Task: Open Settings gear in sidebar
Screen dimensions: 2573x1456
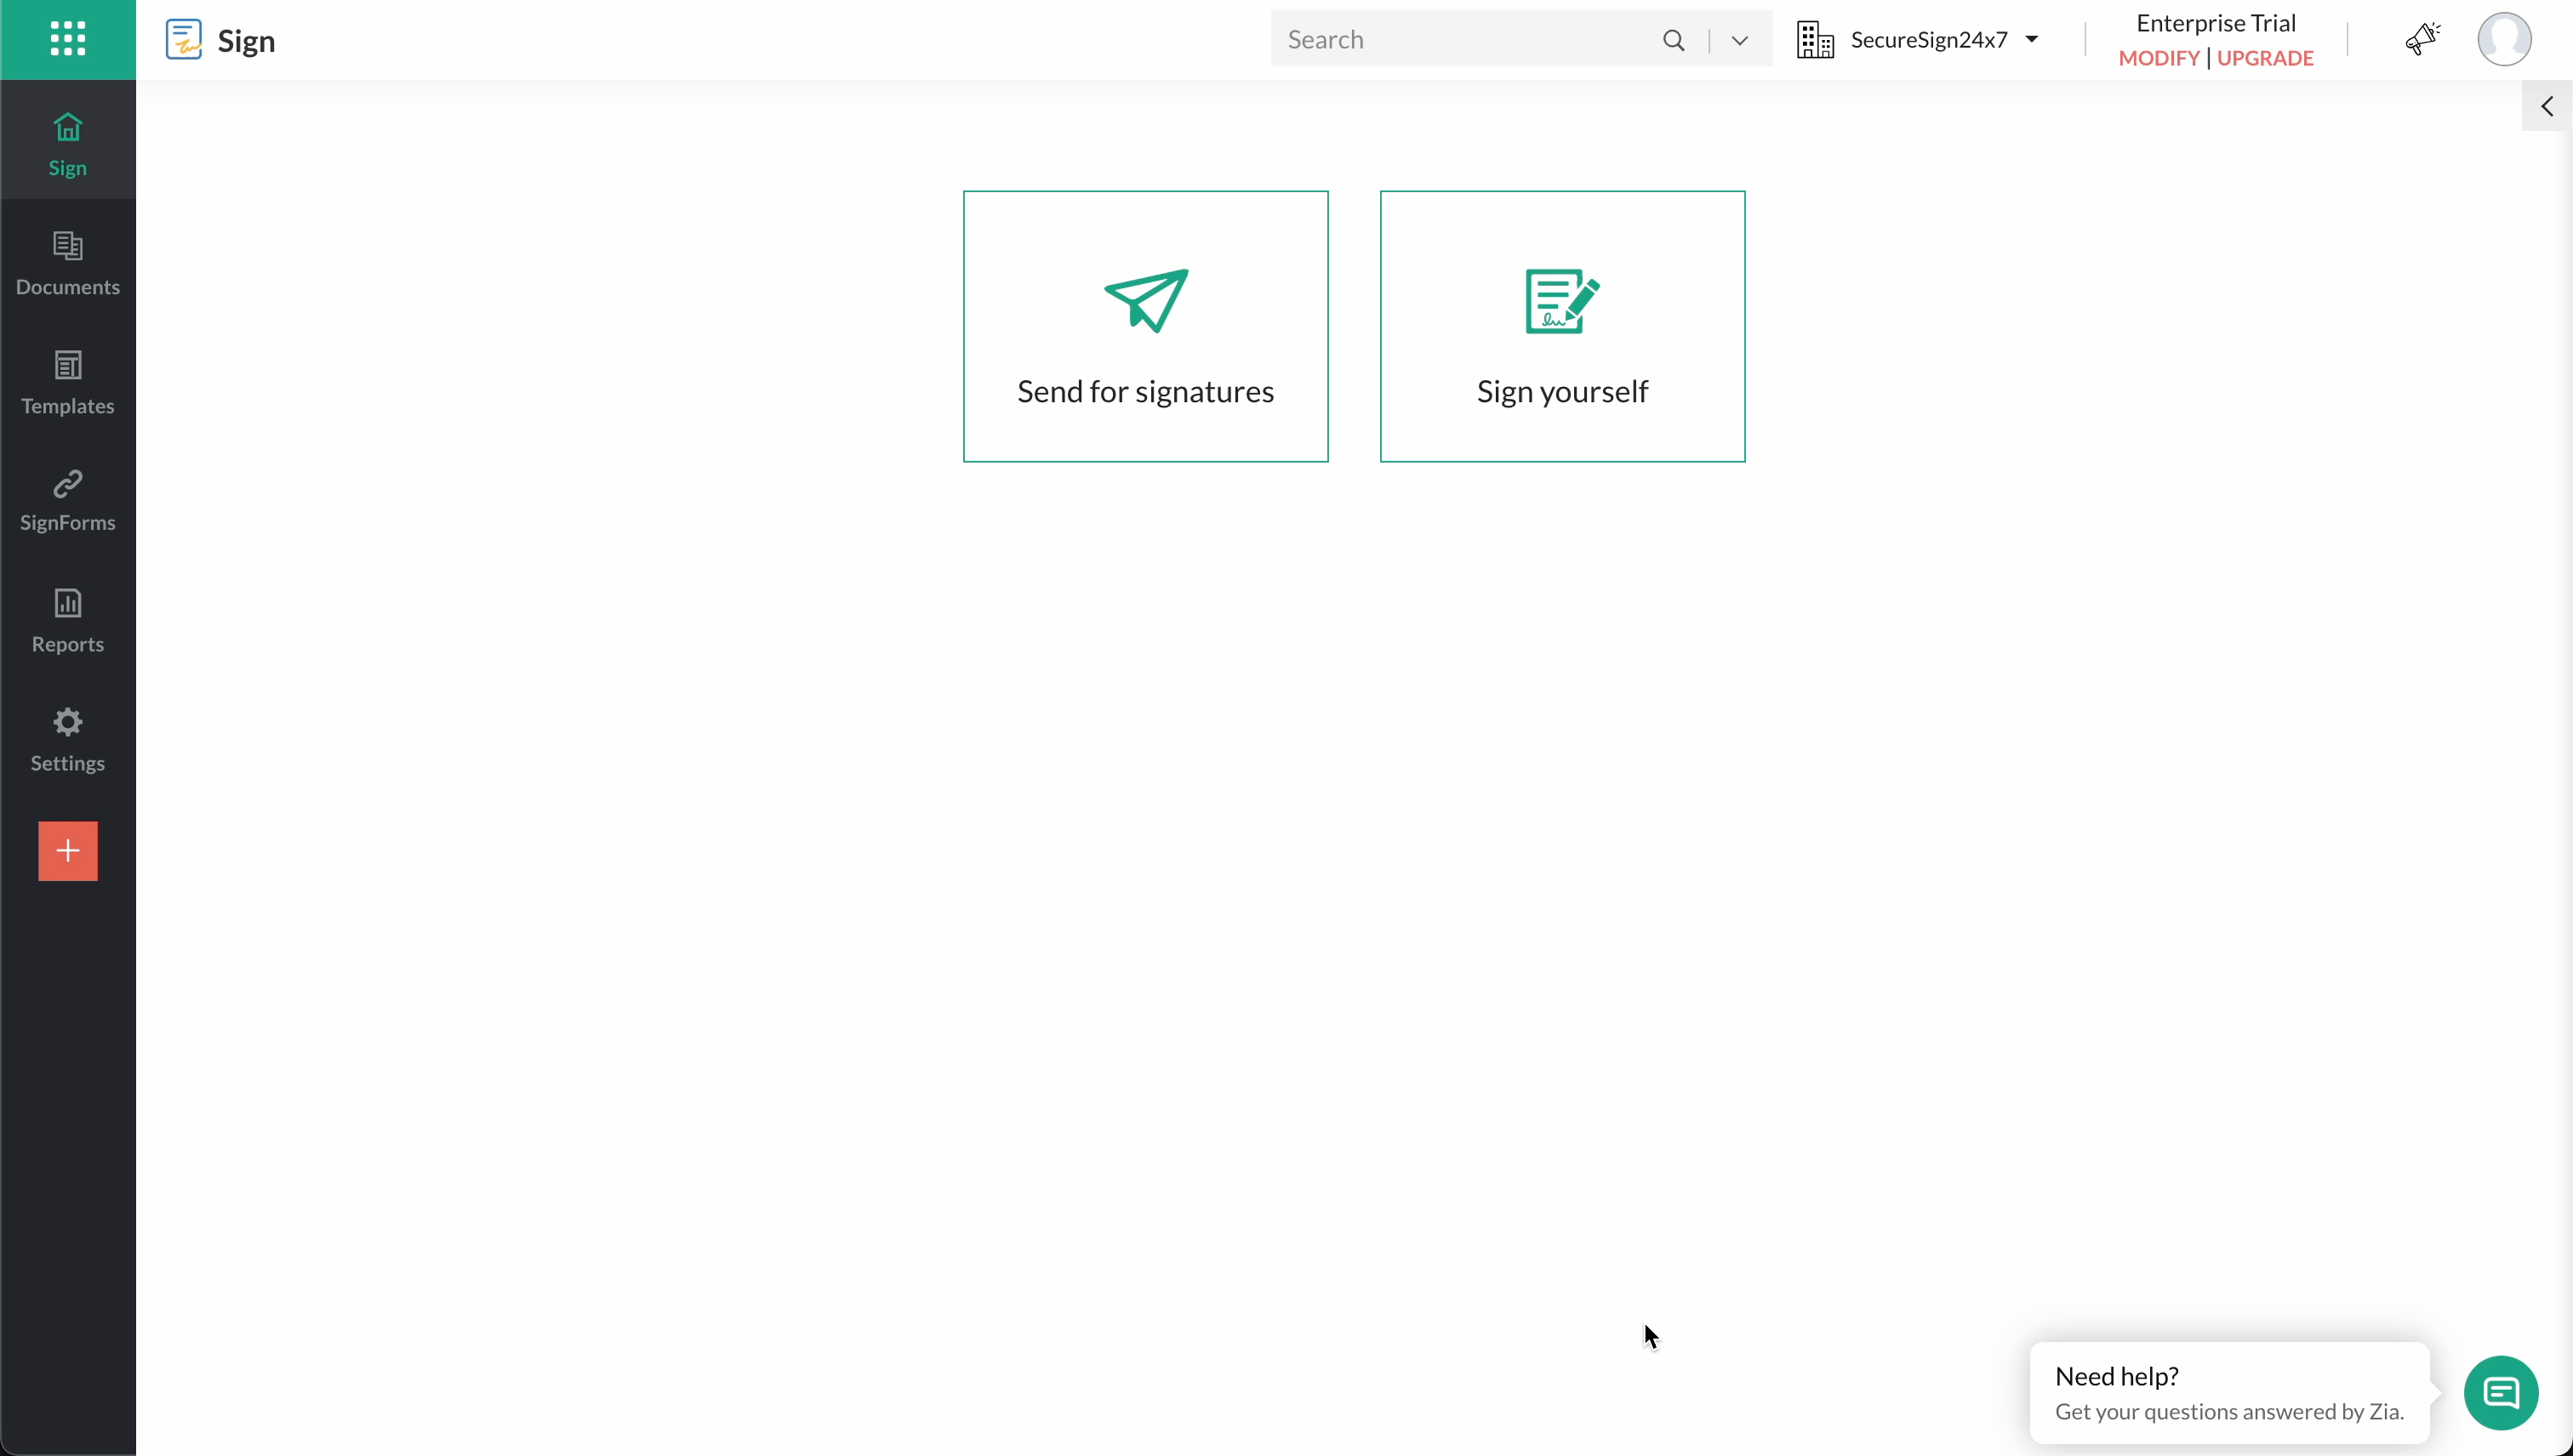Action: [x=67, y=739]
